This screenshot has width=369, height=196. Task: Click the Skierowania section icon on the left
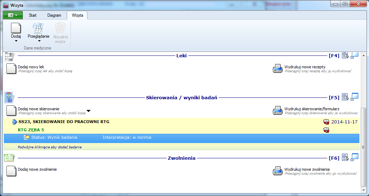[9, 97]
